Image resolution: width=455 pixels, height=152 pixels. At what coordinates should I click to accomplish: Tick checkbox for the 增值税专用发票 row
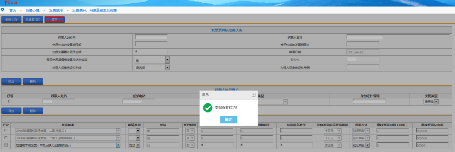pyautogui.click(x=6, y=145)
